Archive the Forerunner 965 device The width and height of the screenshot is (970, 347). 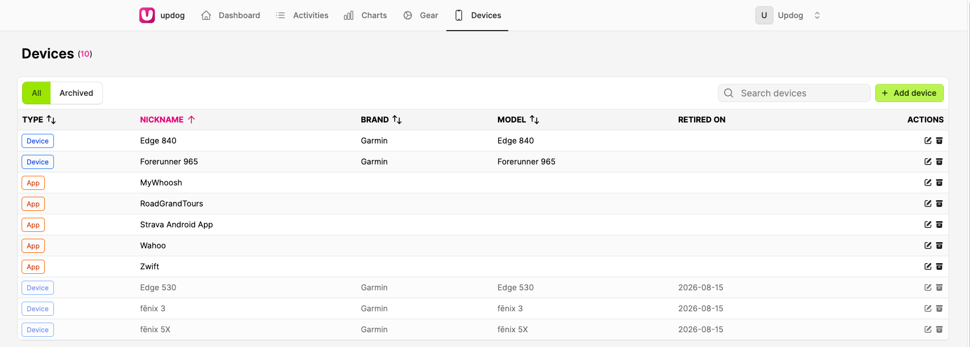coord(939,162)
